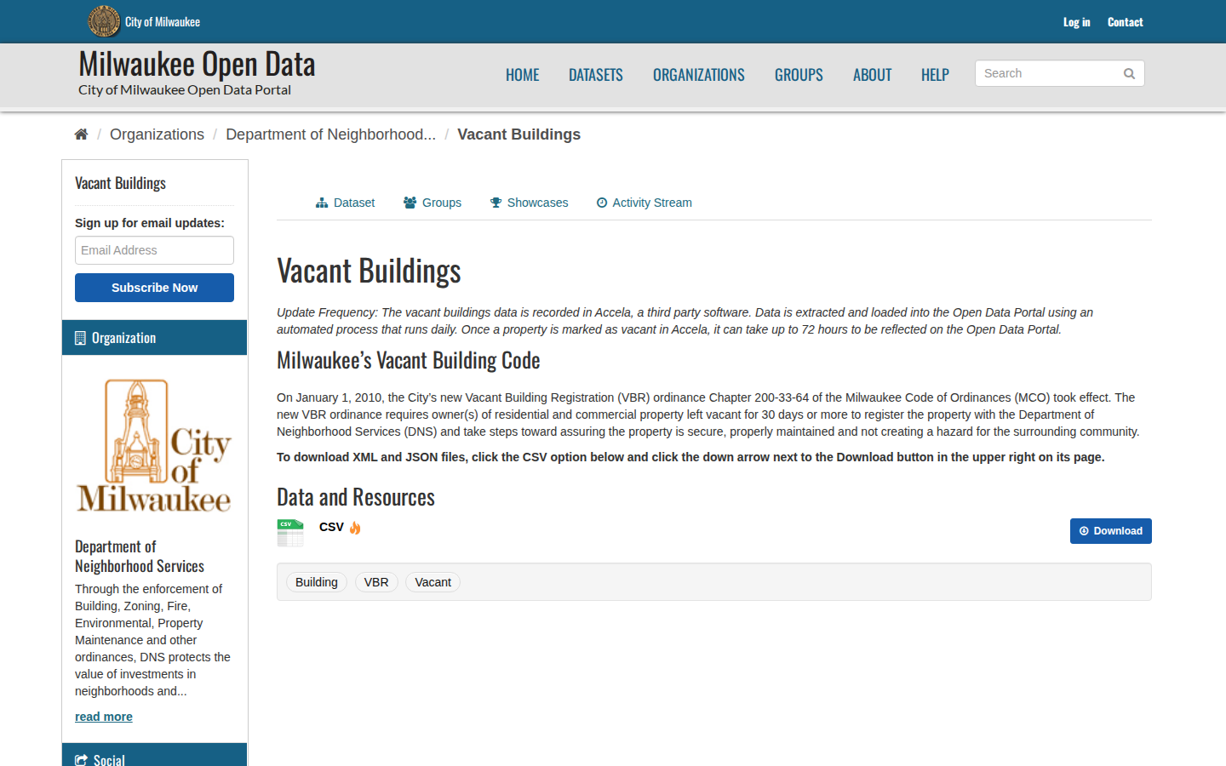Select the Building tag
The width and height of the screenshot is (1226, 766).
click(317, 582)
